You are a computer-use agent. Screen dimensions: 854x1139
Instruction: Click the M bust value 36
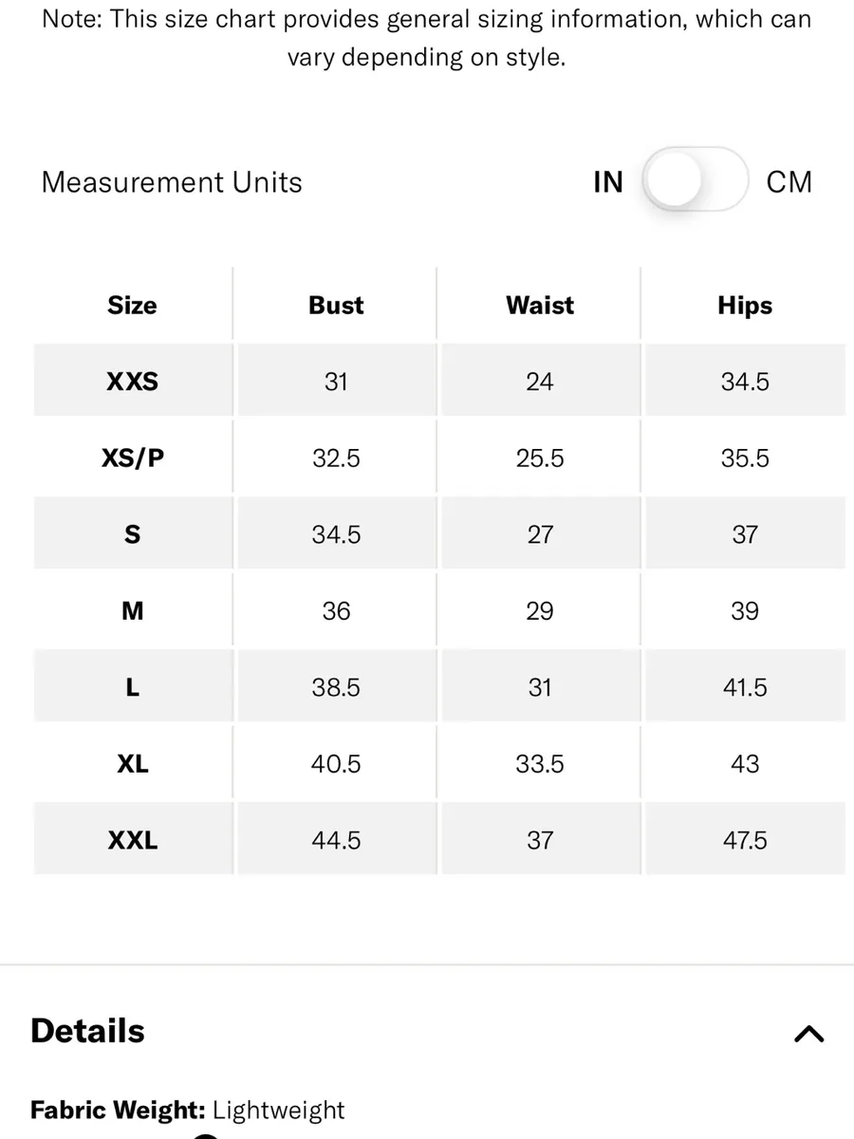(336, 611)
